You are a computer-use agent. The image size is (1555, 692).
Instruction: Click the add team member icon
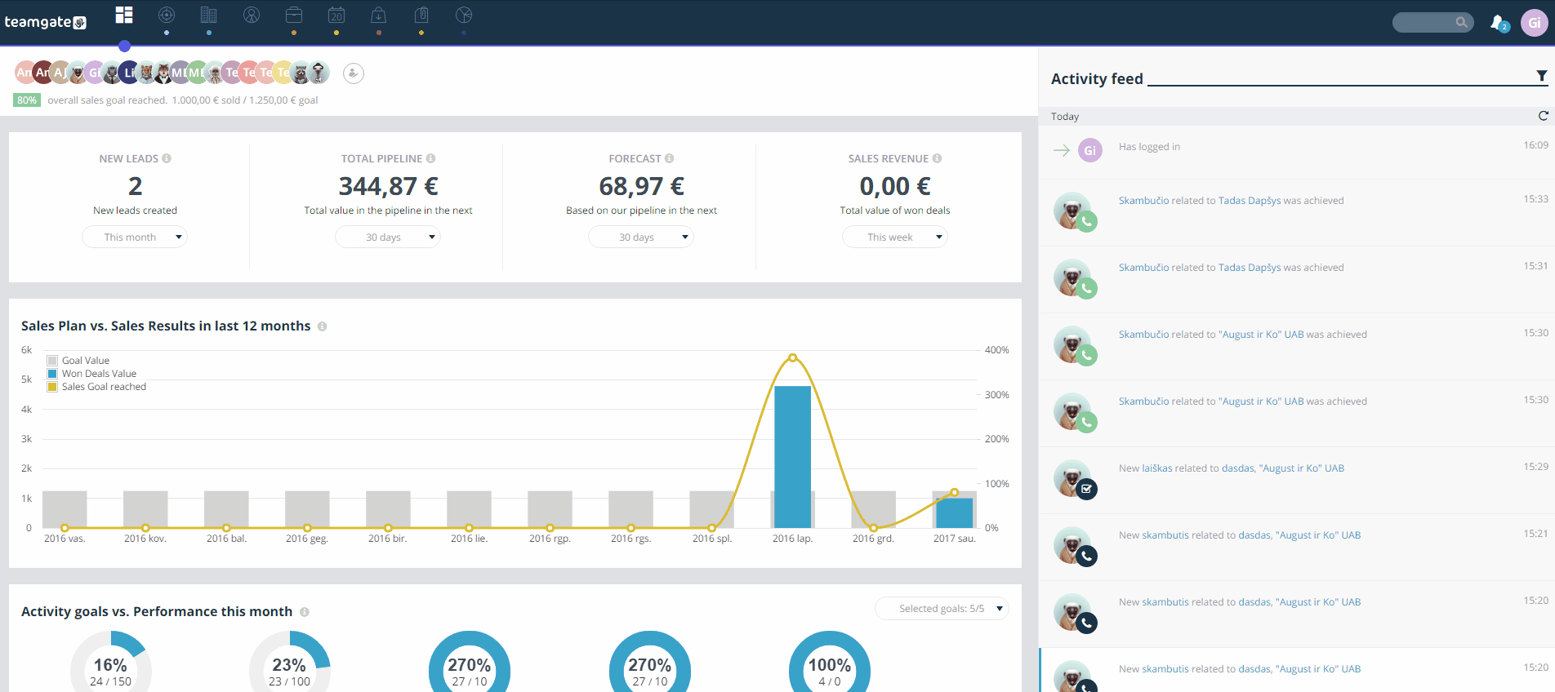coord(353,73)
